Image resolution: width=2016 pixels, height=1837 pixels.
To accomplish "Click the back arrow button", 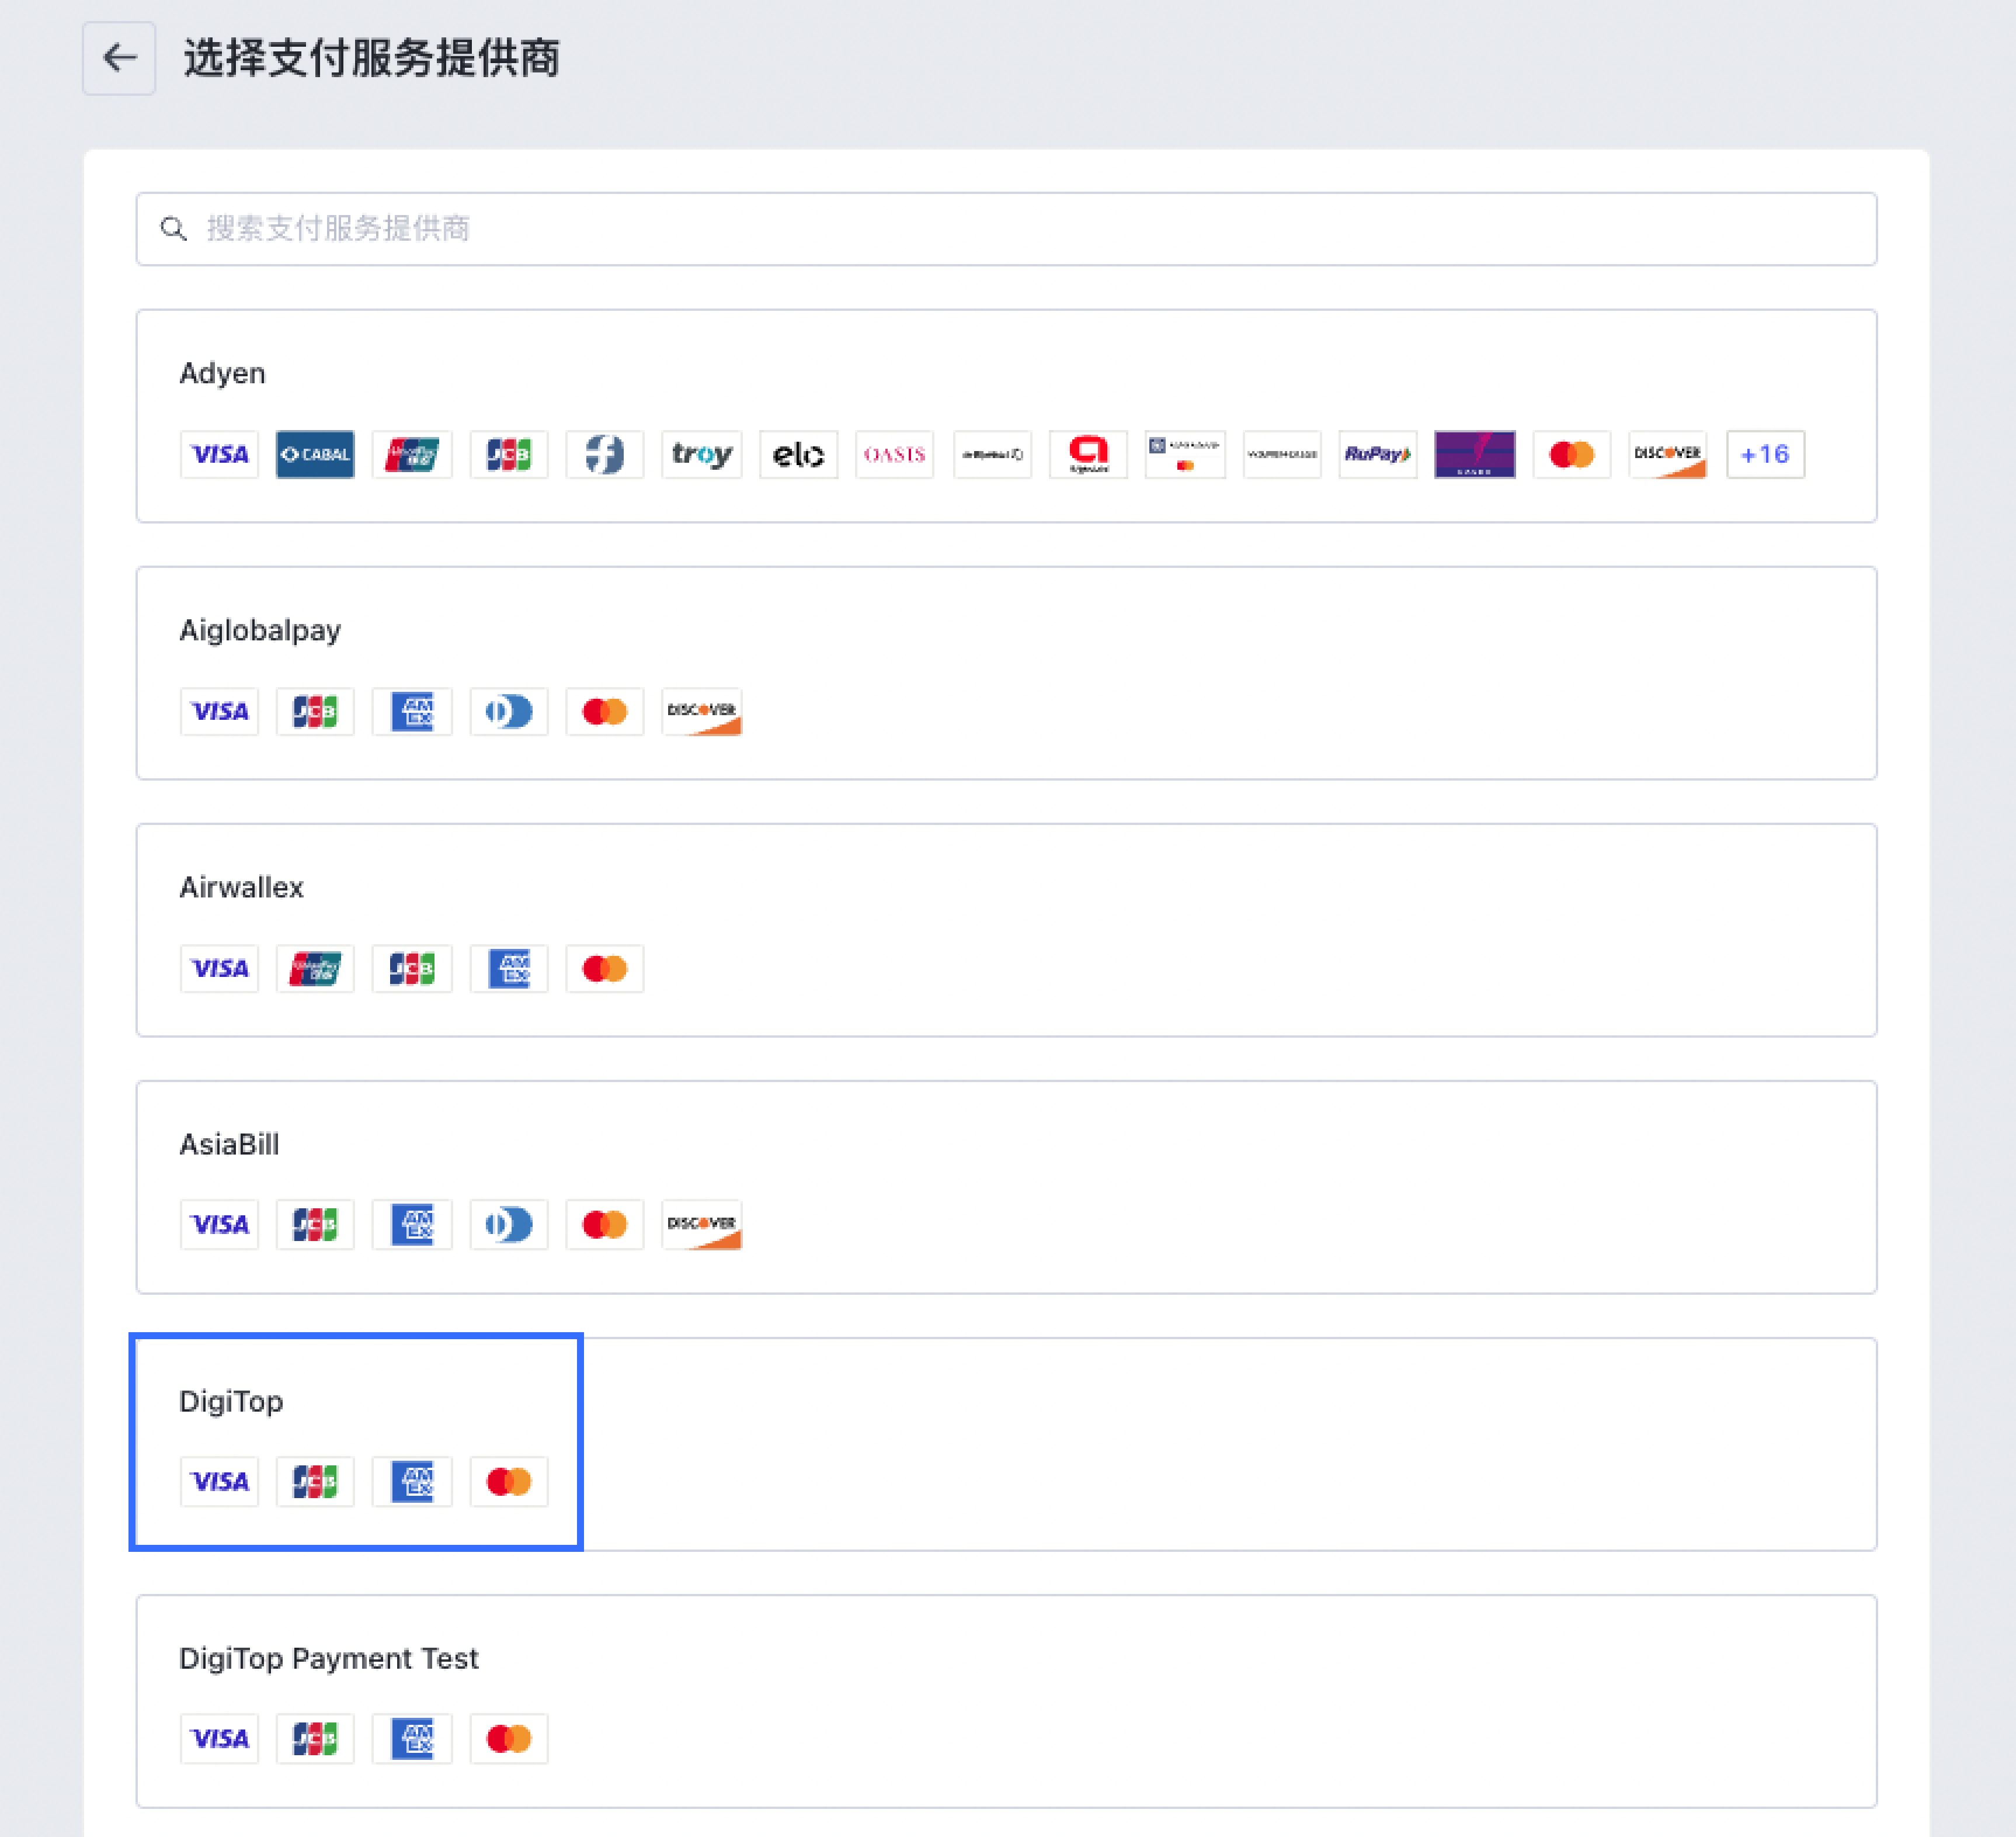I will [x=118, y=58].
